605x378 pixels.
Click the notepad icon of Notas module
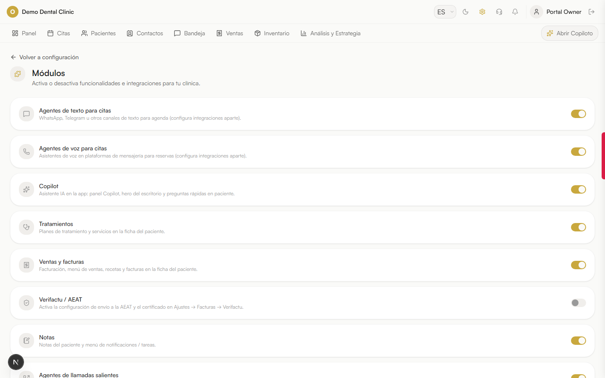coord(26,341)
